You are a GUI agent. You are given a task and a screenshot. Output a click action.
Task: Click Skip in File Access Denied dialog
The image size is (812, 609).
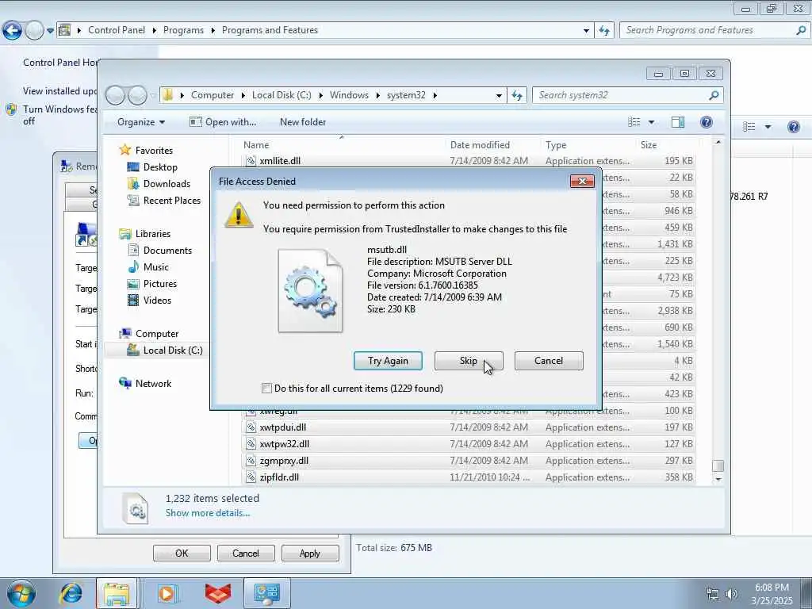point(469,361)
